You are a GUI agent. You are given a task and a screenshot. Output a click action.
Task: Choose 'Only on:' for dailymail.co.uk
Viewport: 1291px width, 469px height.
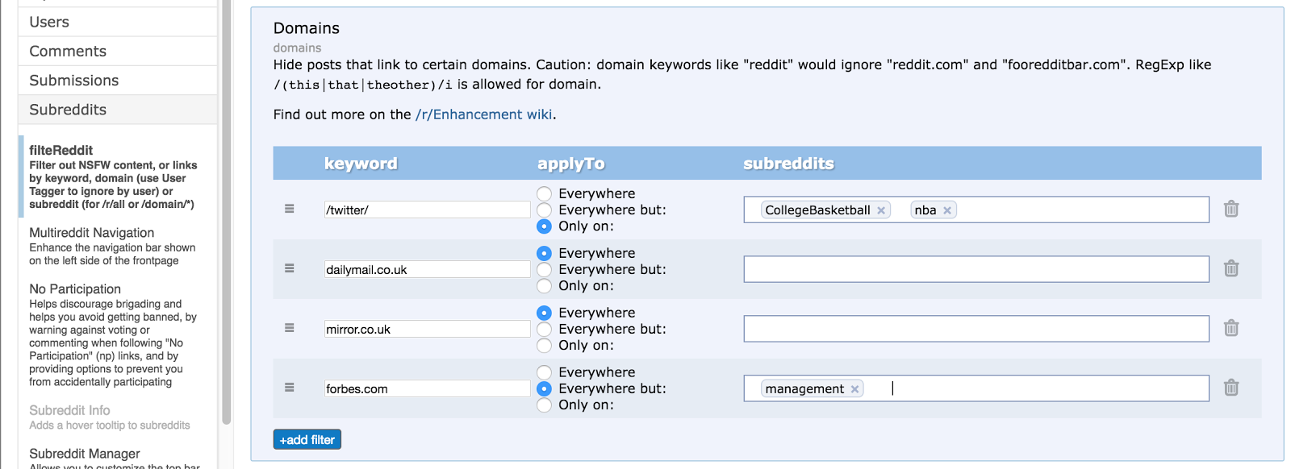[545, 286]
